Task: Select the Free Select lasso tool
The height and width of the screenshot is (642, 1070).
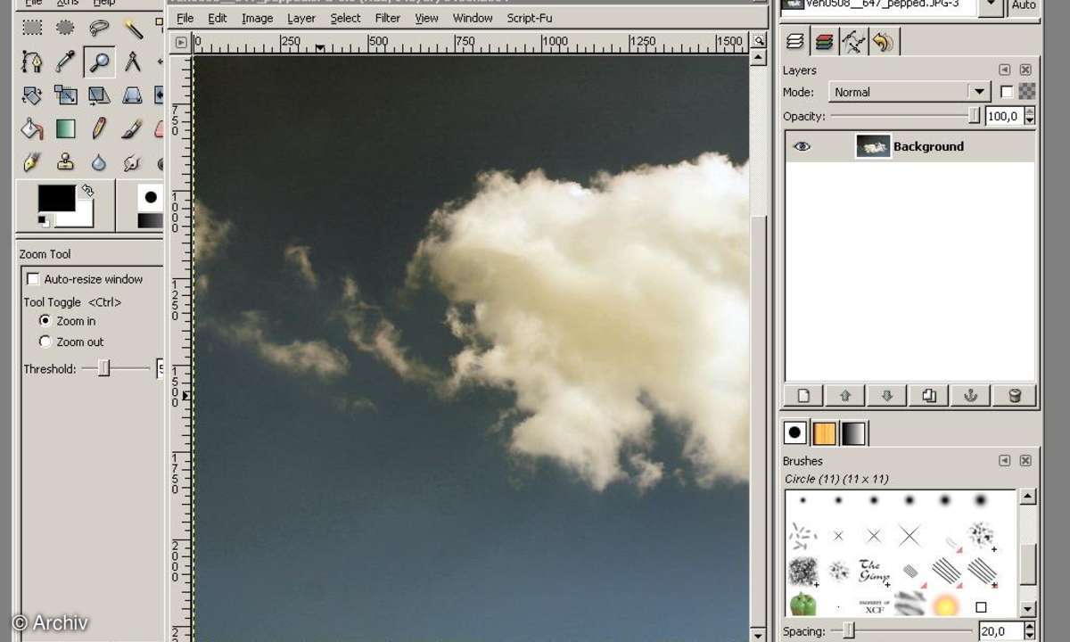Action: coord(99,28)
